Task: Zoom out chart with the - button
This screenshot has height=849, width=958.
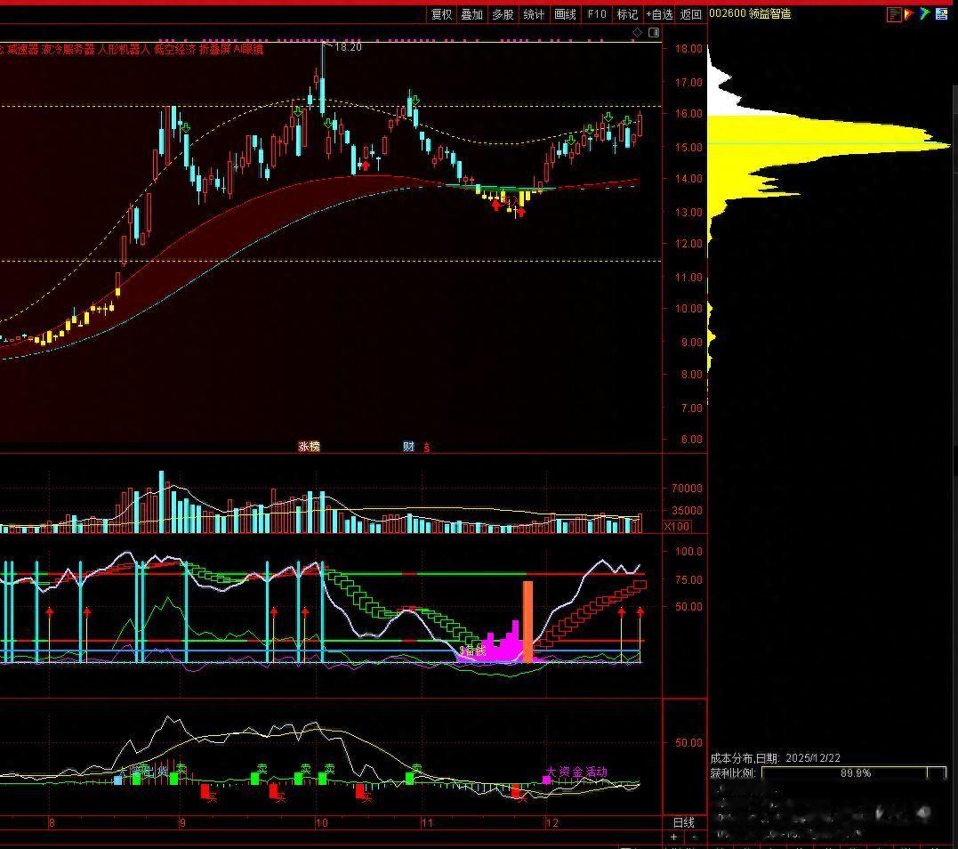Action: [x=695, y=837]
